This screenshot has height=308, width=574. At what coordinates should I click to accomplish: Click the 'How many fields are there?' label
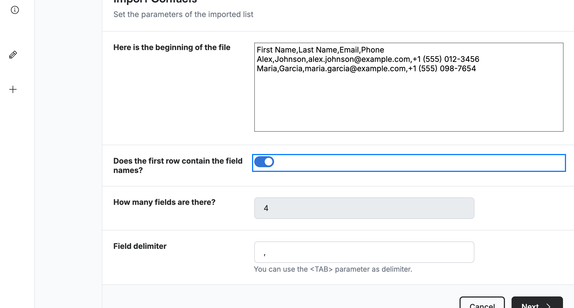(164, 202)
